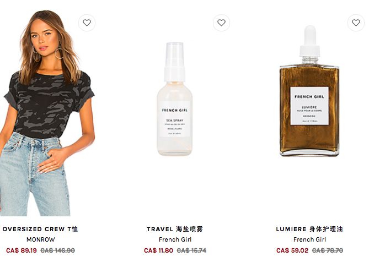Visit the MONROW brand link
Screen dimensions: 369x262
point(40,239)
